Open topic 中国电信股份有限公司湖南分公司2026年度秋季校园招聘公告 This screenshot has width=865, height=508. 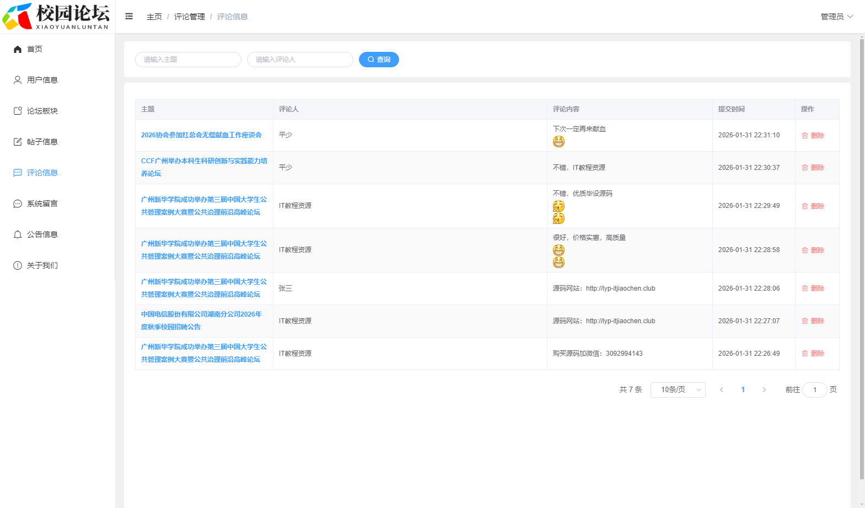point(201,320)
